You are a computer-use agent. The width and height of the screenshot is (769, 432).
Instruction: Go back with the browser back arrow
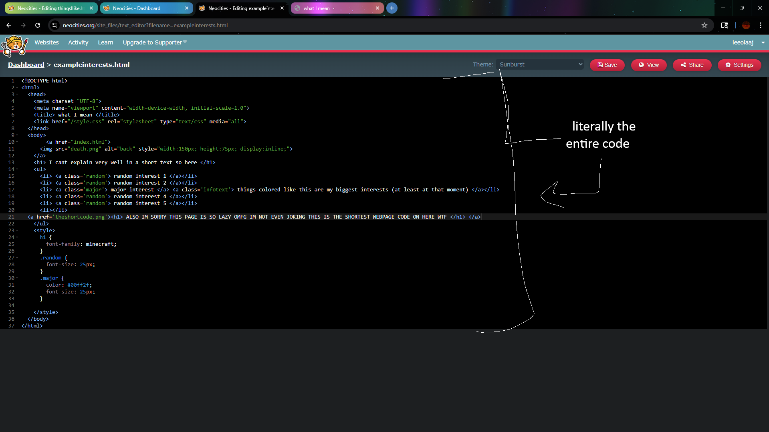(x=9, y=25)
